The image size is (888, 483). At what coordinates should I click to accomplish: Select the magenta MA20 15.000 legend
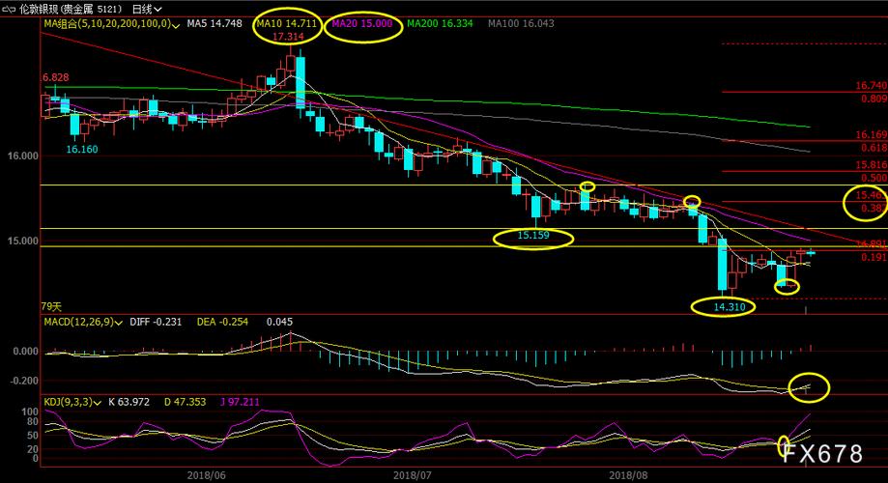pos(363,23)
